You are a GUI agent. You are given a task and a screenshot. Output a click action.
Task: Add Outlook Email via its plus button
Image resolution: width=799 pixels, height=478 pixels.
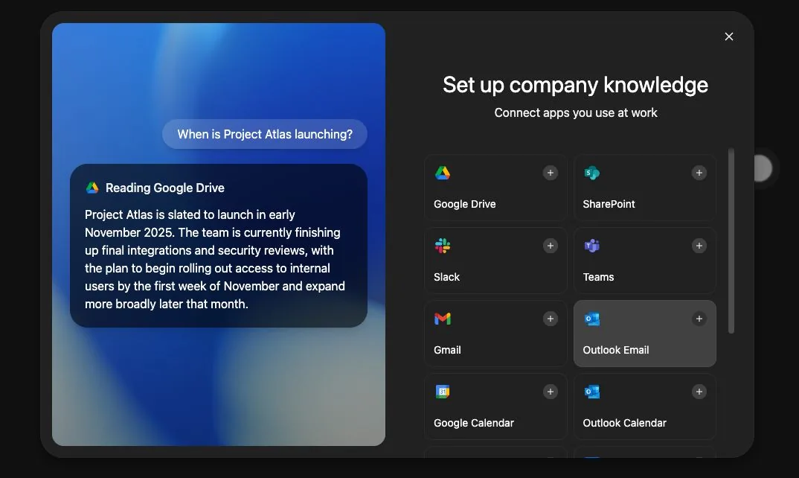[x=699, y=319]
